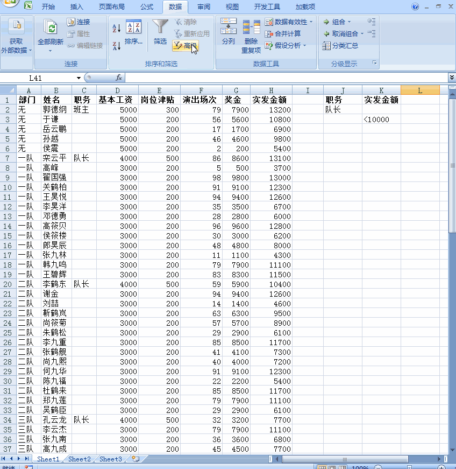Viewport: 456px width, 469px height.
Task: Click vertical scrollbar down arrow
Action: [x=452, y=450]
